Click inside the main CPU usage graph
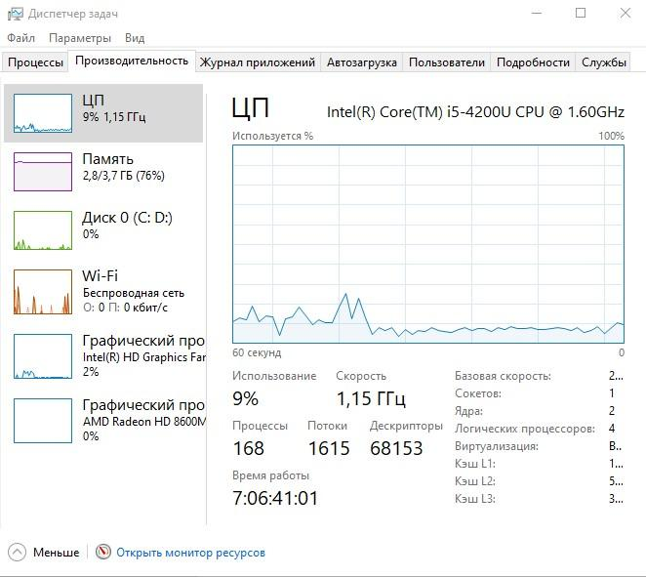The height and width of the screenshot is (577, 646). point(428,244)
